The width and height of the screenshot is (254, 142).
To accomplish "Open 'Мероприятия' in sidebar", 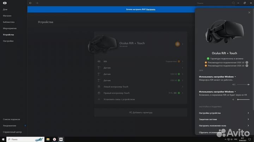I will (x=10, y=28).
